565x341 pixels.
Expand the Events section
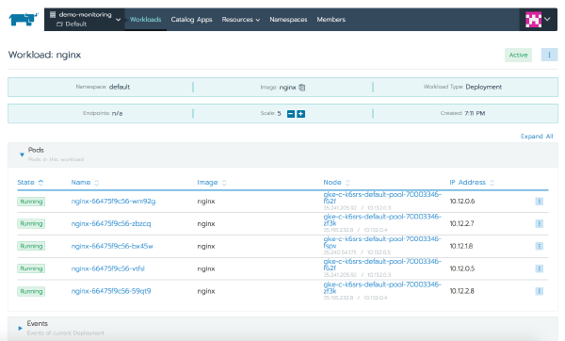20,328
